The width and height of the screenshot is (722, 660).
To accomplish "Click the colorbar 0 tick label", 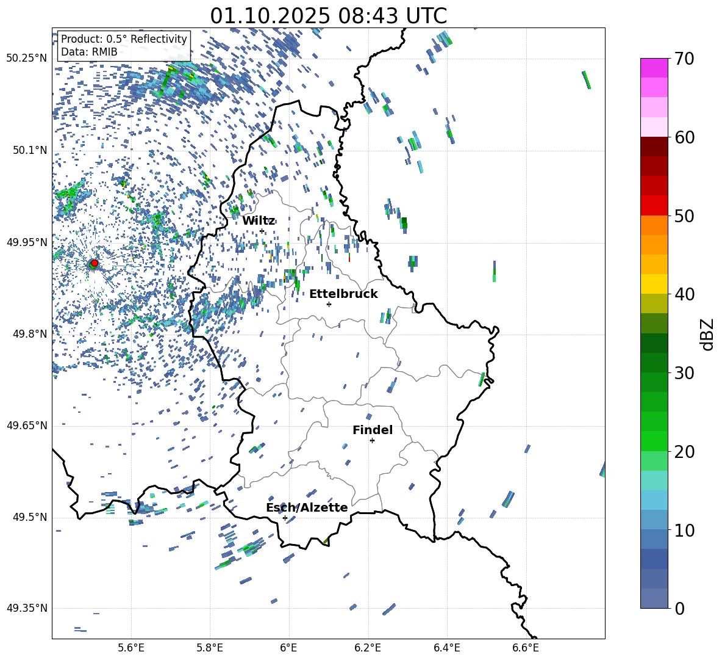I will 679,608.
